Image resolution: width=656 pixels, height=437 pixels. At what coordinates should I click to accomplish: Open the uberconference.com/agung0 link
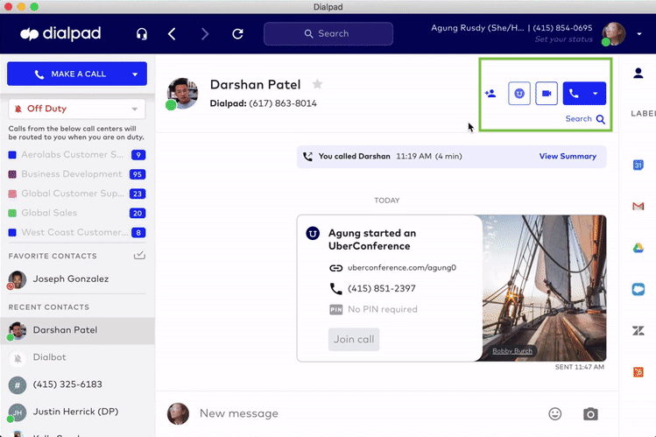point(402,268)
